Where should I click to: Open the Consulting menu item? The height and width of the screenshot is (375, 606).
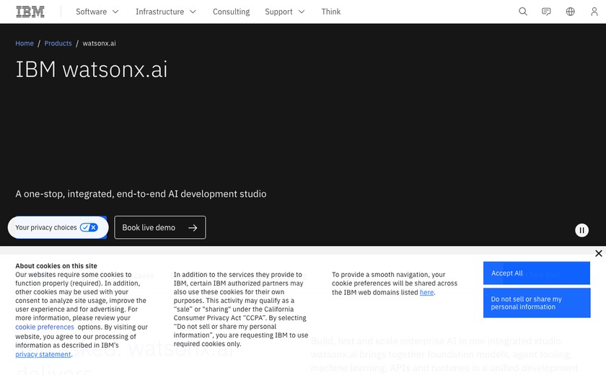pyautogui.click(x=231, y=12)
